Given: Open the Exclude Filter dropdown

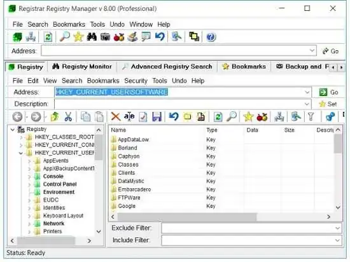Looking at the screenshot, I should [337, 228].
